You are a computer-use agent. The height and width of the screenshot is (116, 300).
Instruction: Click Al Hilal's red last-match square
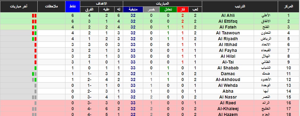[x=35, y=56]
